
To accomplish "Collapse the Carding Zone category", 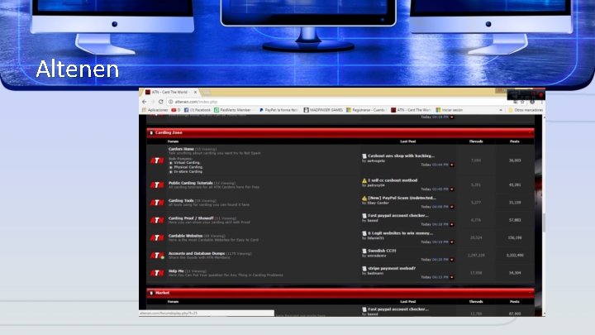I will click(530, 132).
